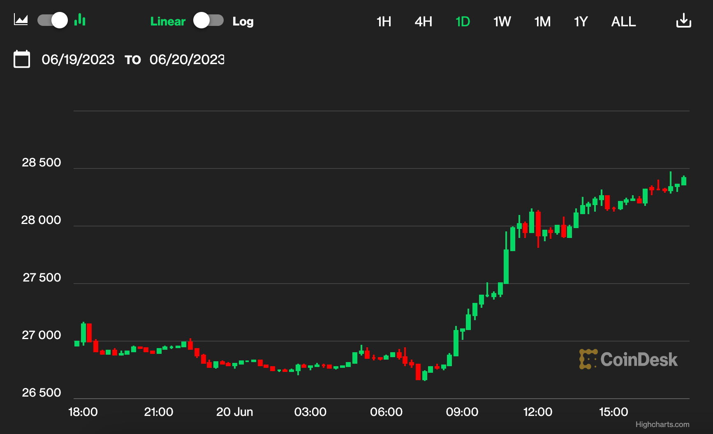Image resolution: width=713 pixels, height=434 pixels.
Task: Show the ALL time range
Action: (x=623, y=21)
